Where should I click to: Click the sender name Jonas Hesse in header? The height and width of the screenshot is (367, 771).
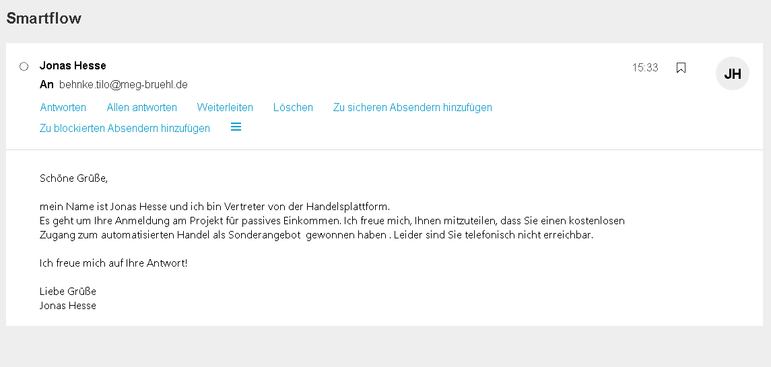(73, 65)
